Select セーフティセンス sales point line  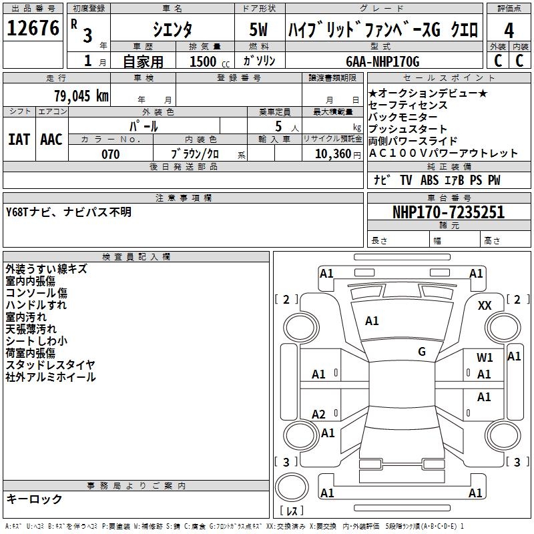click(x=408, y=105)
